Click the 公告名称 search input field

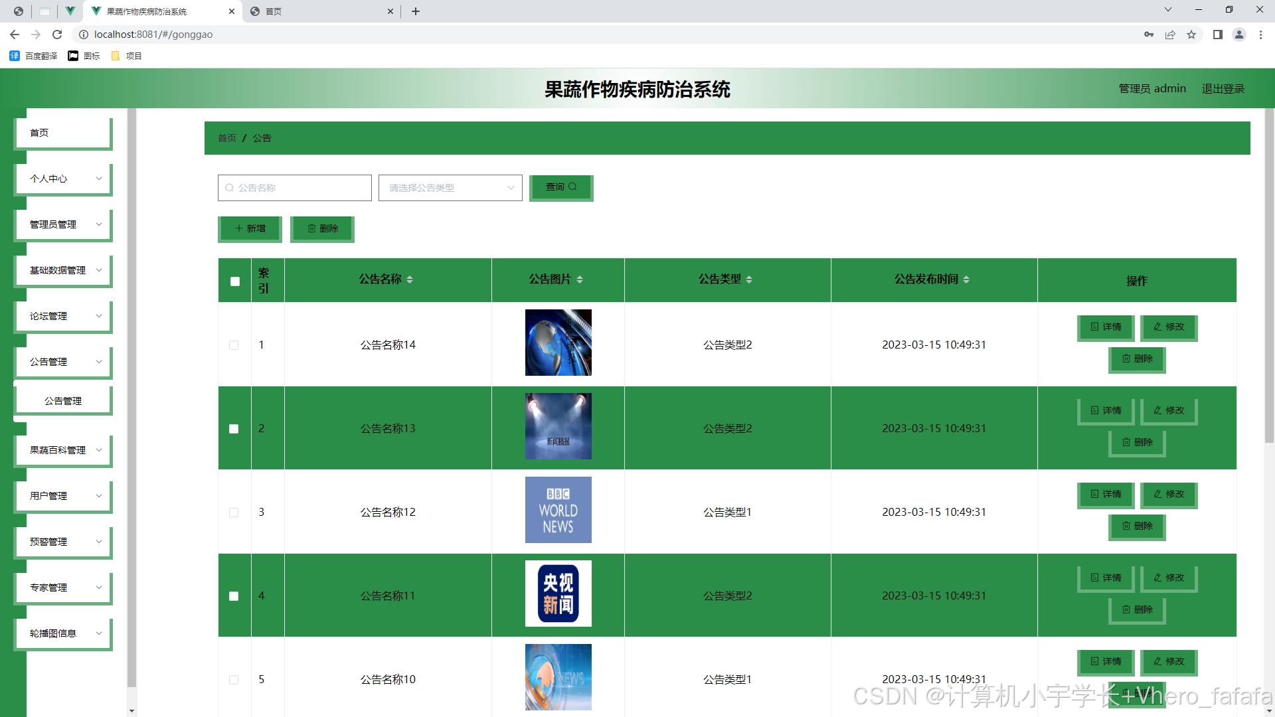(x=295, y=188)
